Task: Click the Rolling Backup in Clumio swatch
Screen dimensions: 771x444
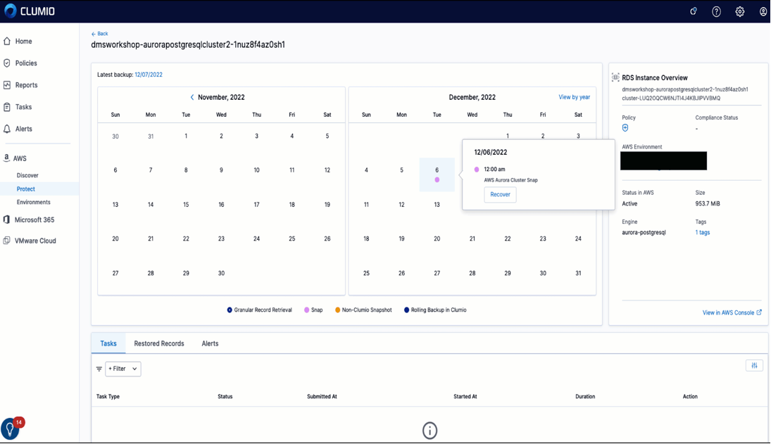Action: [x=406, y=310]
